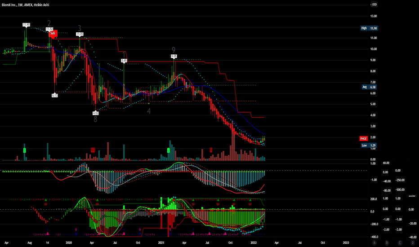This screenshot has height=247, width=419.
Task: Select the red Sell signal marker
Action: click(53, 34)
